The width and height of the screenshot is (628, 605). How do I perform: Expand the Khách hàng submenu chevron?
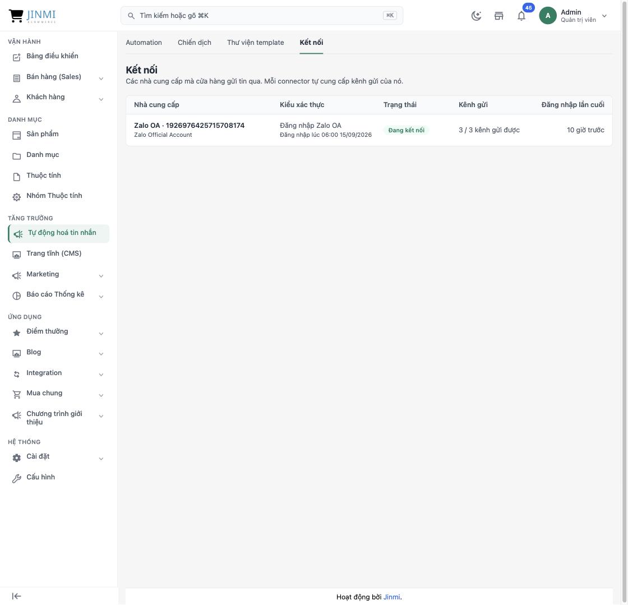101,99
